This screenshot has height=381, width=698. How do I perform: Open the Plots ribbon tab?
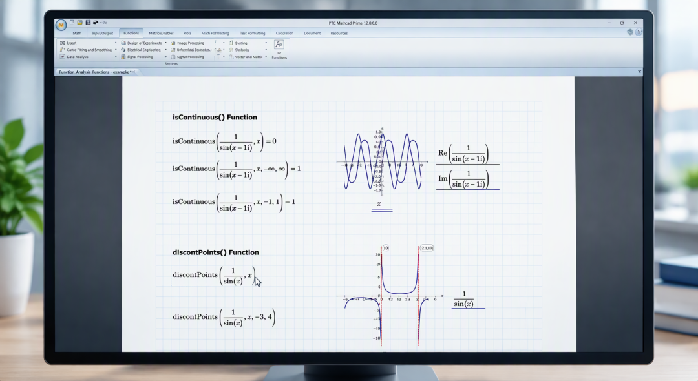pyautogui.click(x=187, y=33)
